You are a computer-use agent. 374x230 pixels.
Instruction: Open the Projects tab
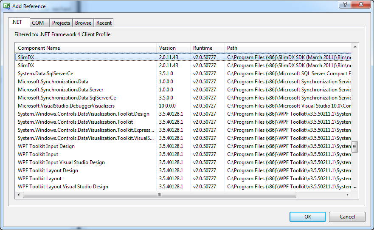pos(61,23)
